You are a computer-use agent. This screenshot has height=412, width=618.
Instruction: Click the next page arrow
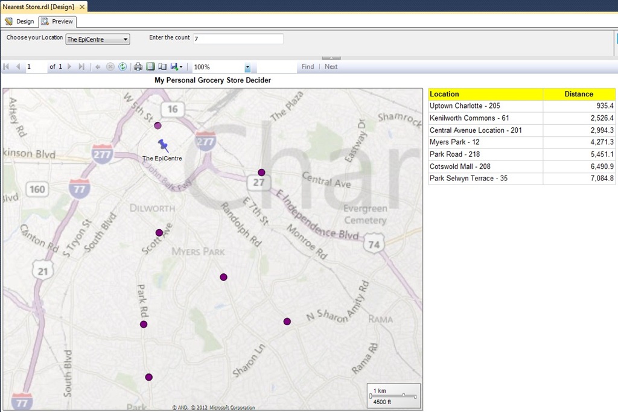point(70,66)
